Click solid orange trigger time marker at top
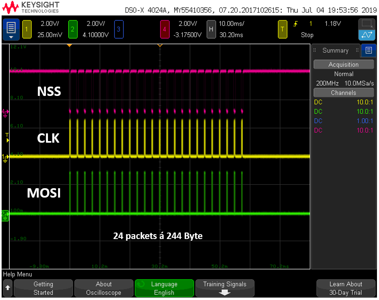379x300 pixels. click(x=69, y=45)
